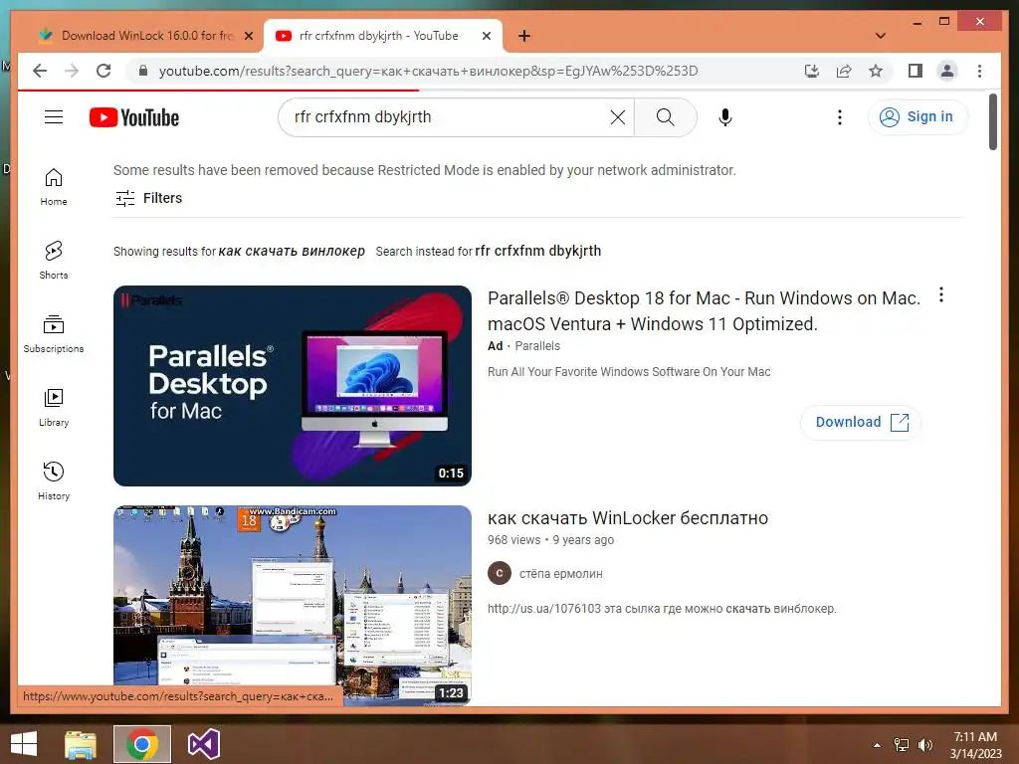Open network icon in system tray
The height and width of the screenshot is (764, 1019).
(902, 745)
